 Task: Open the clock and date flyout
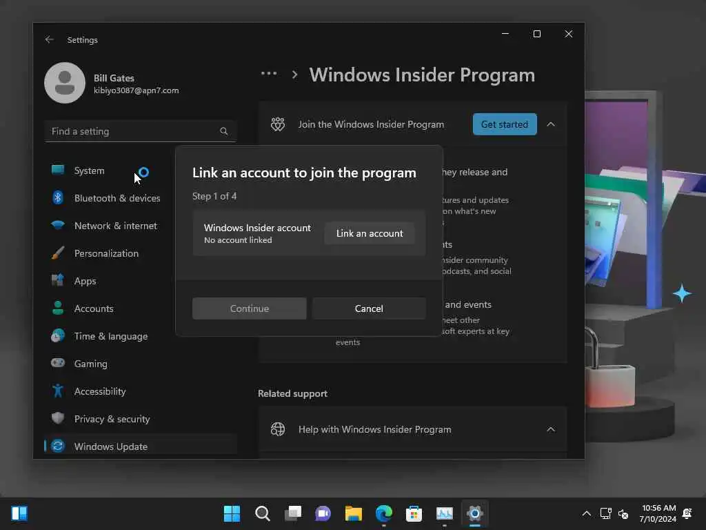pos(658,513)
